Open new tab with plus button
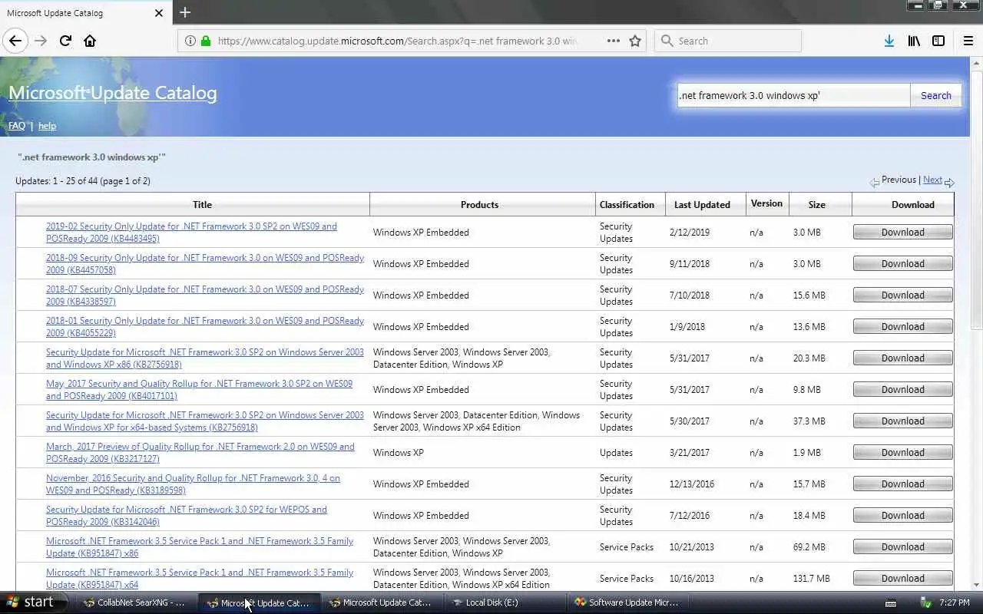This screenshot has height=614, width=983. (184, 12)
